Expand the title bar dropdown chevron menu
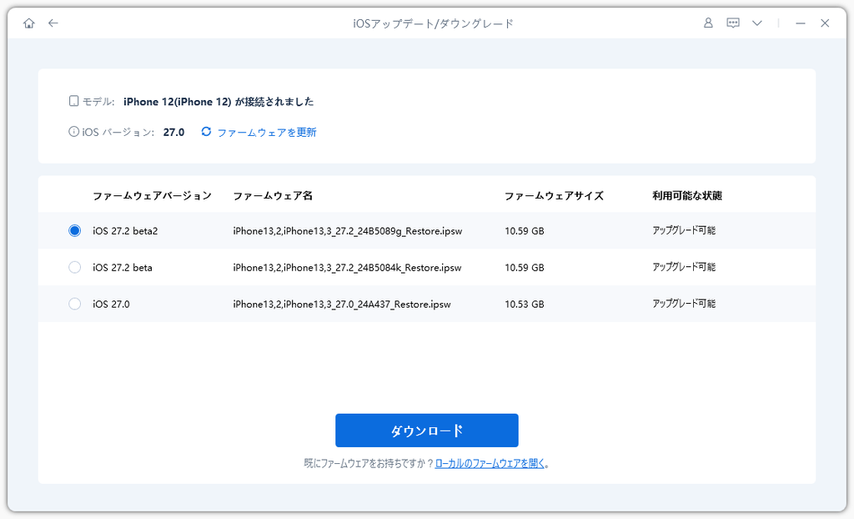 [757, 23]
